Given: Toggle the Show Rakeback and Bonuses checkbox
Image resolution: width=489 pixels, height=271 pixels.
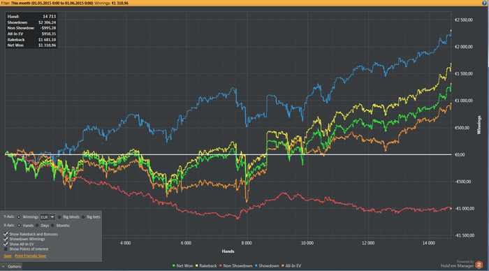Looking at the screenshot, I should pos(6,234).
